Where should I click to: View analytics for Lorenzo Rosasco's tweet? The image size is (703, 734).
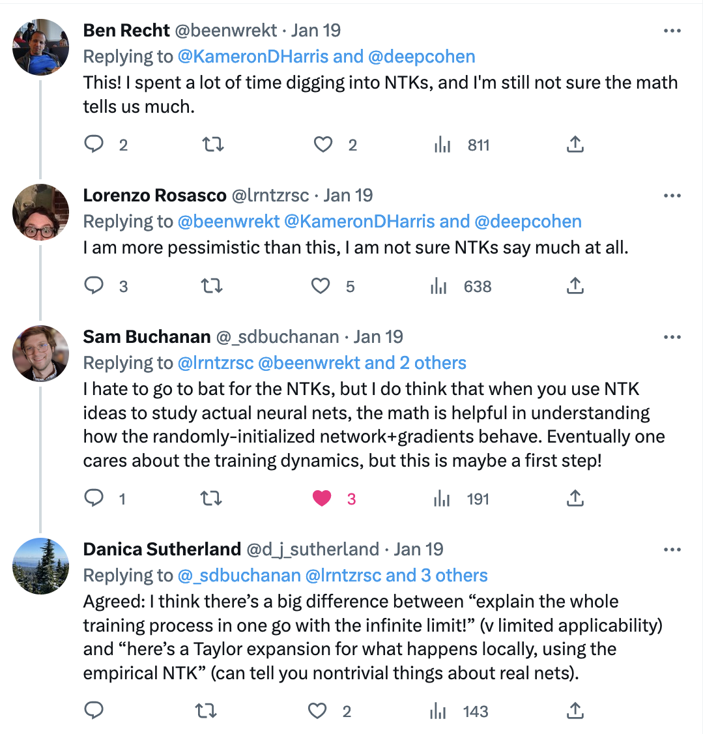[439, 286]
